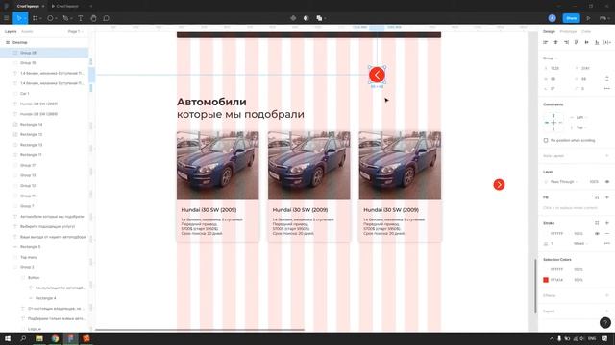Switch to the second file tab
The height and width of the screenshot is (345, 615).
click(x=65, y=7)
